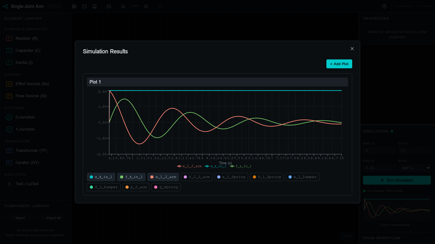Click the zoom out magnifier icon

coord(123,6)
